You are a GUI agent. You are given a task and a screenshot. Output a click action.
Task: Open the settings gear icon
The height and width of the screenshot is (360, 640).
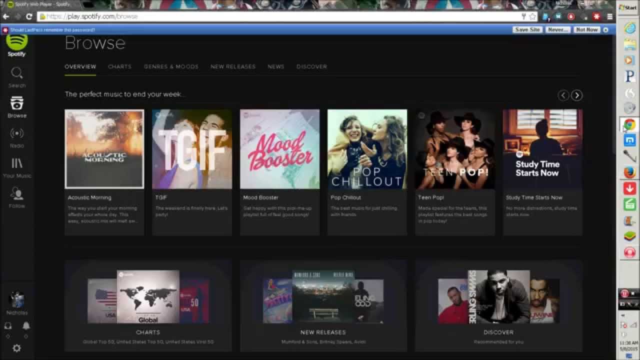pos(16,348)
